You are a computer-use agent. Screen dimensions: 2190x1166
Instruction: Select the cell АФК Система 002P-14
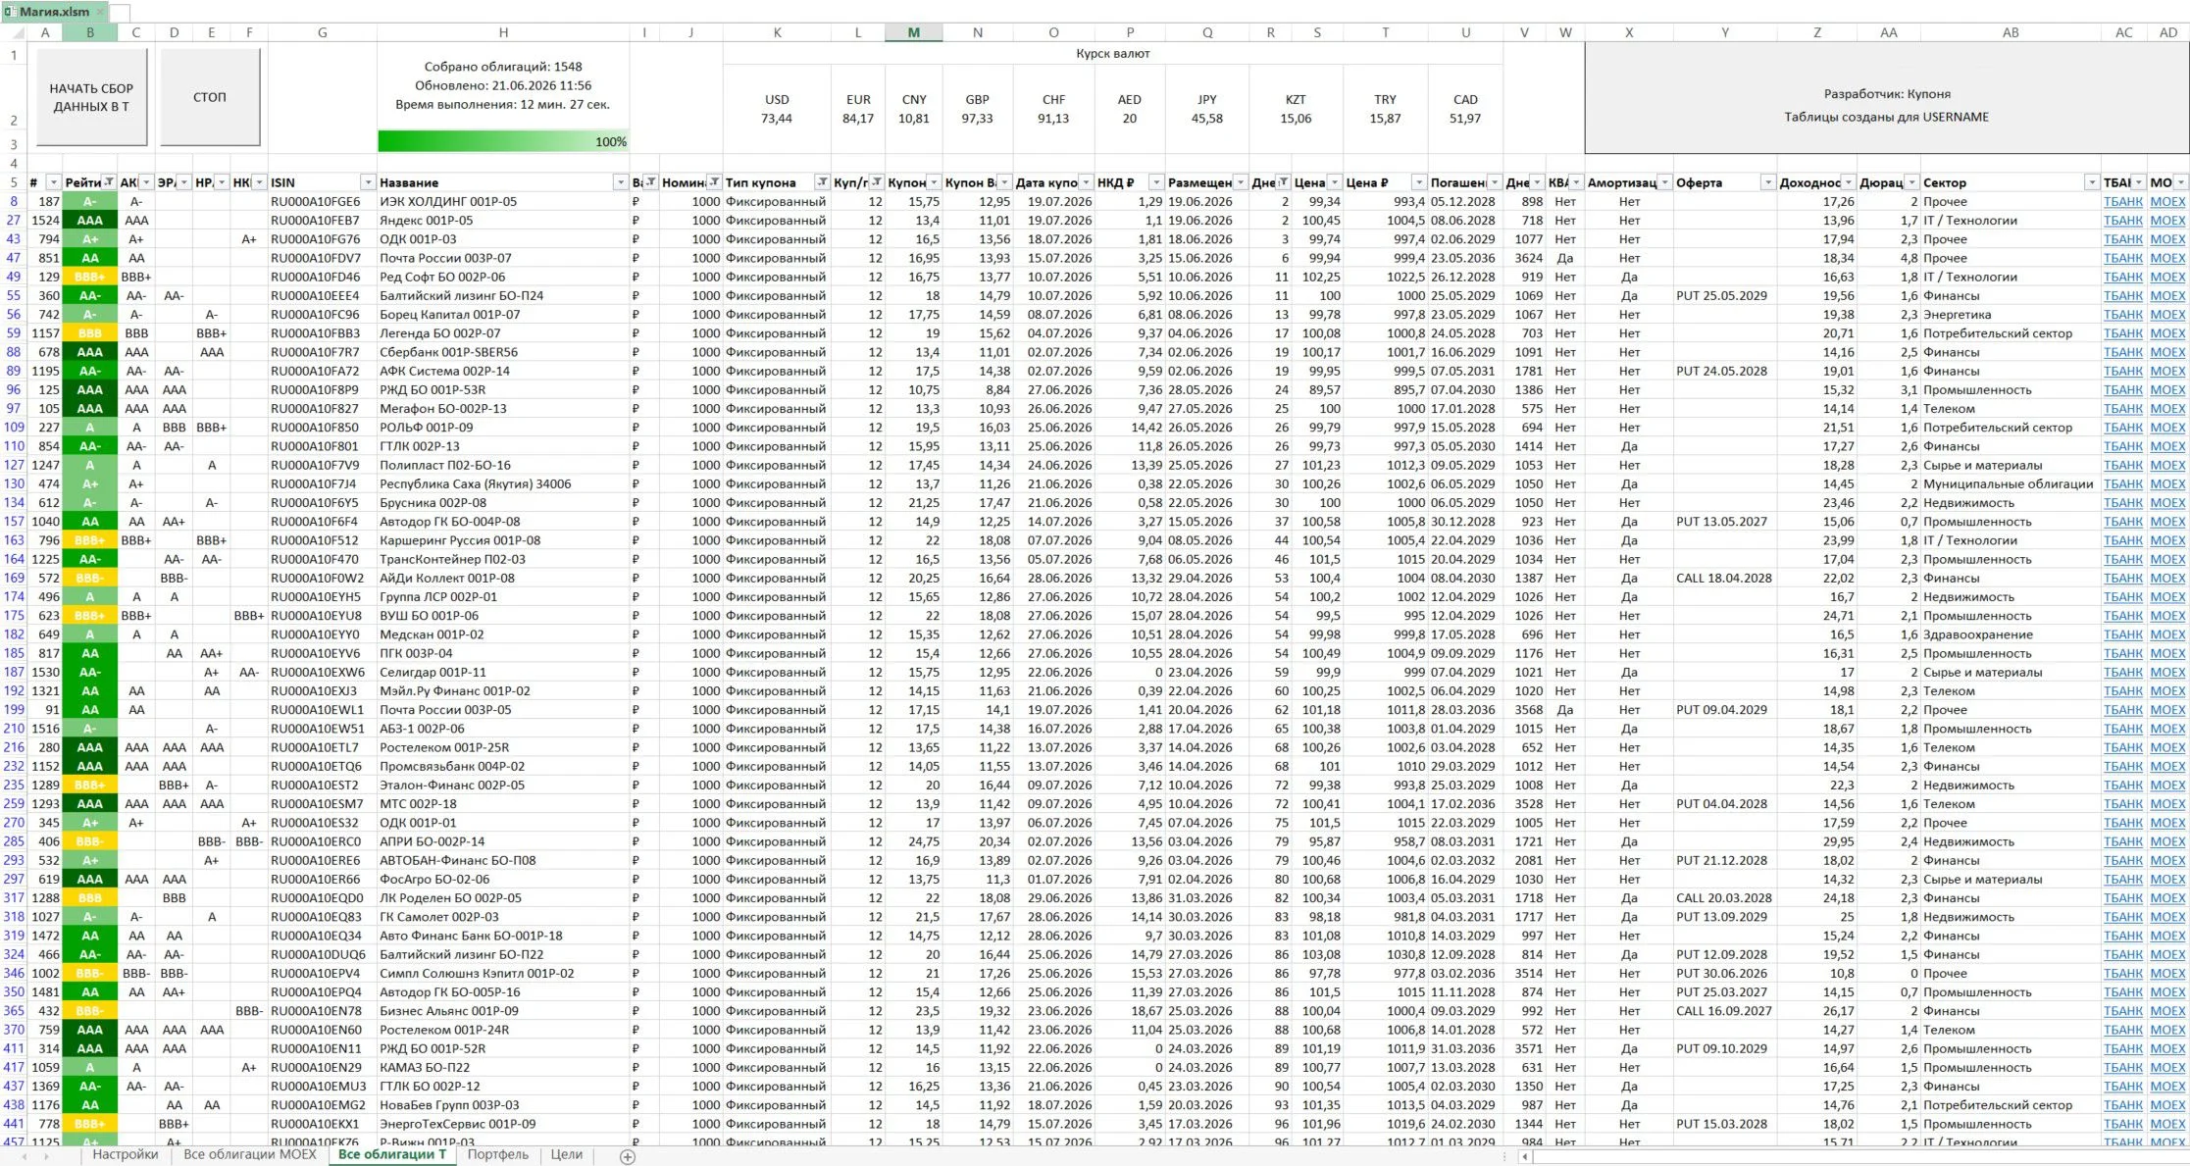pyautogui.click(x=503, y=372)
